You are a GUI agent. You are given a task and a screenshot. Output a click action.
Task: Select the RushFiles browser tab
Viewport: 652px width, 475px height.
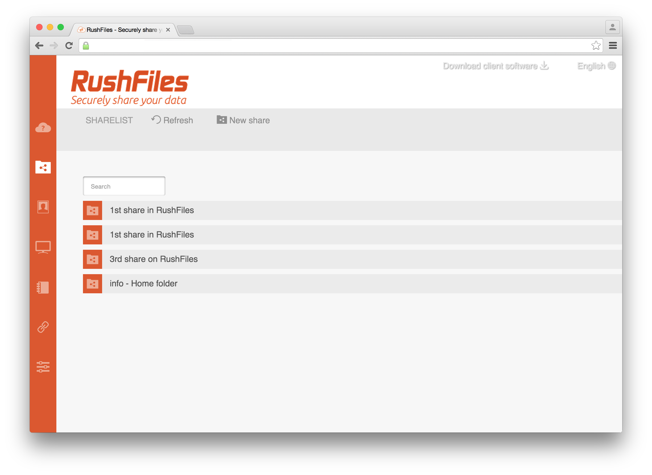click(124, 29)
